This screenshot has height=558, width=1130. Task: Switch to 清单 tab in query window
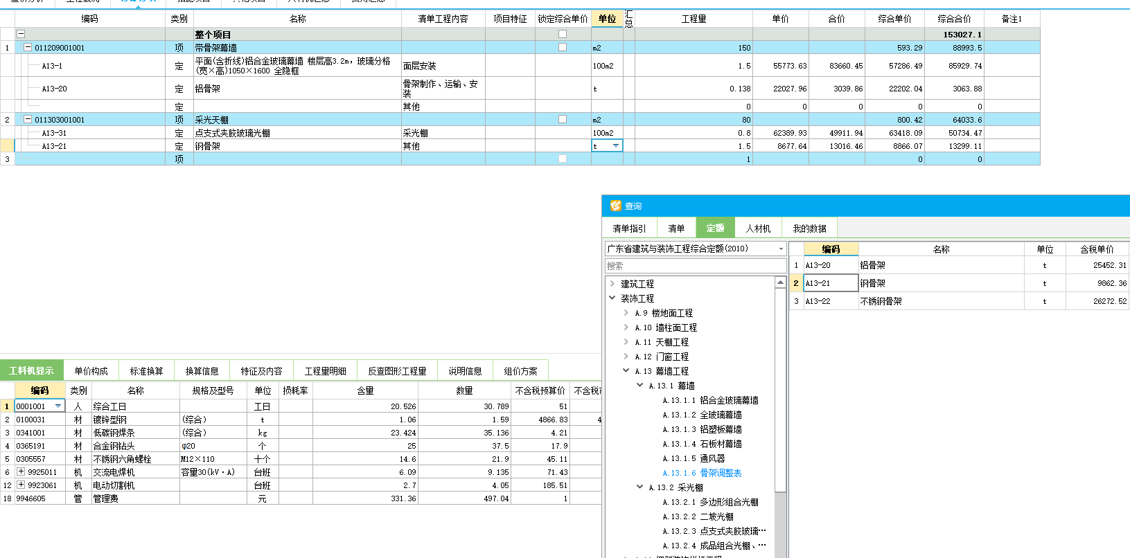coord(676,228)
